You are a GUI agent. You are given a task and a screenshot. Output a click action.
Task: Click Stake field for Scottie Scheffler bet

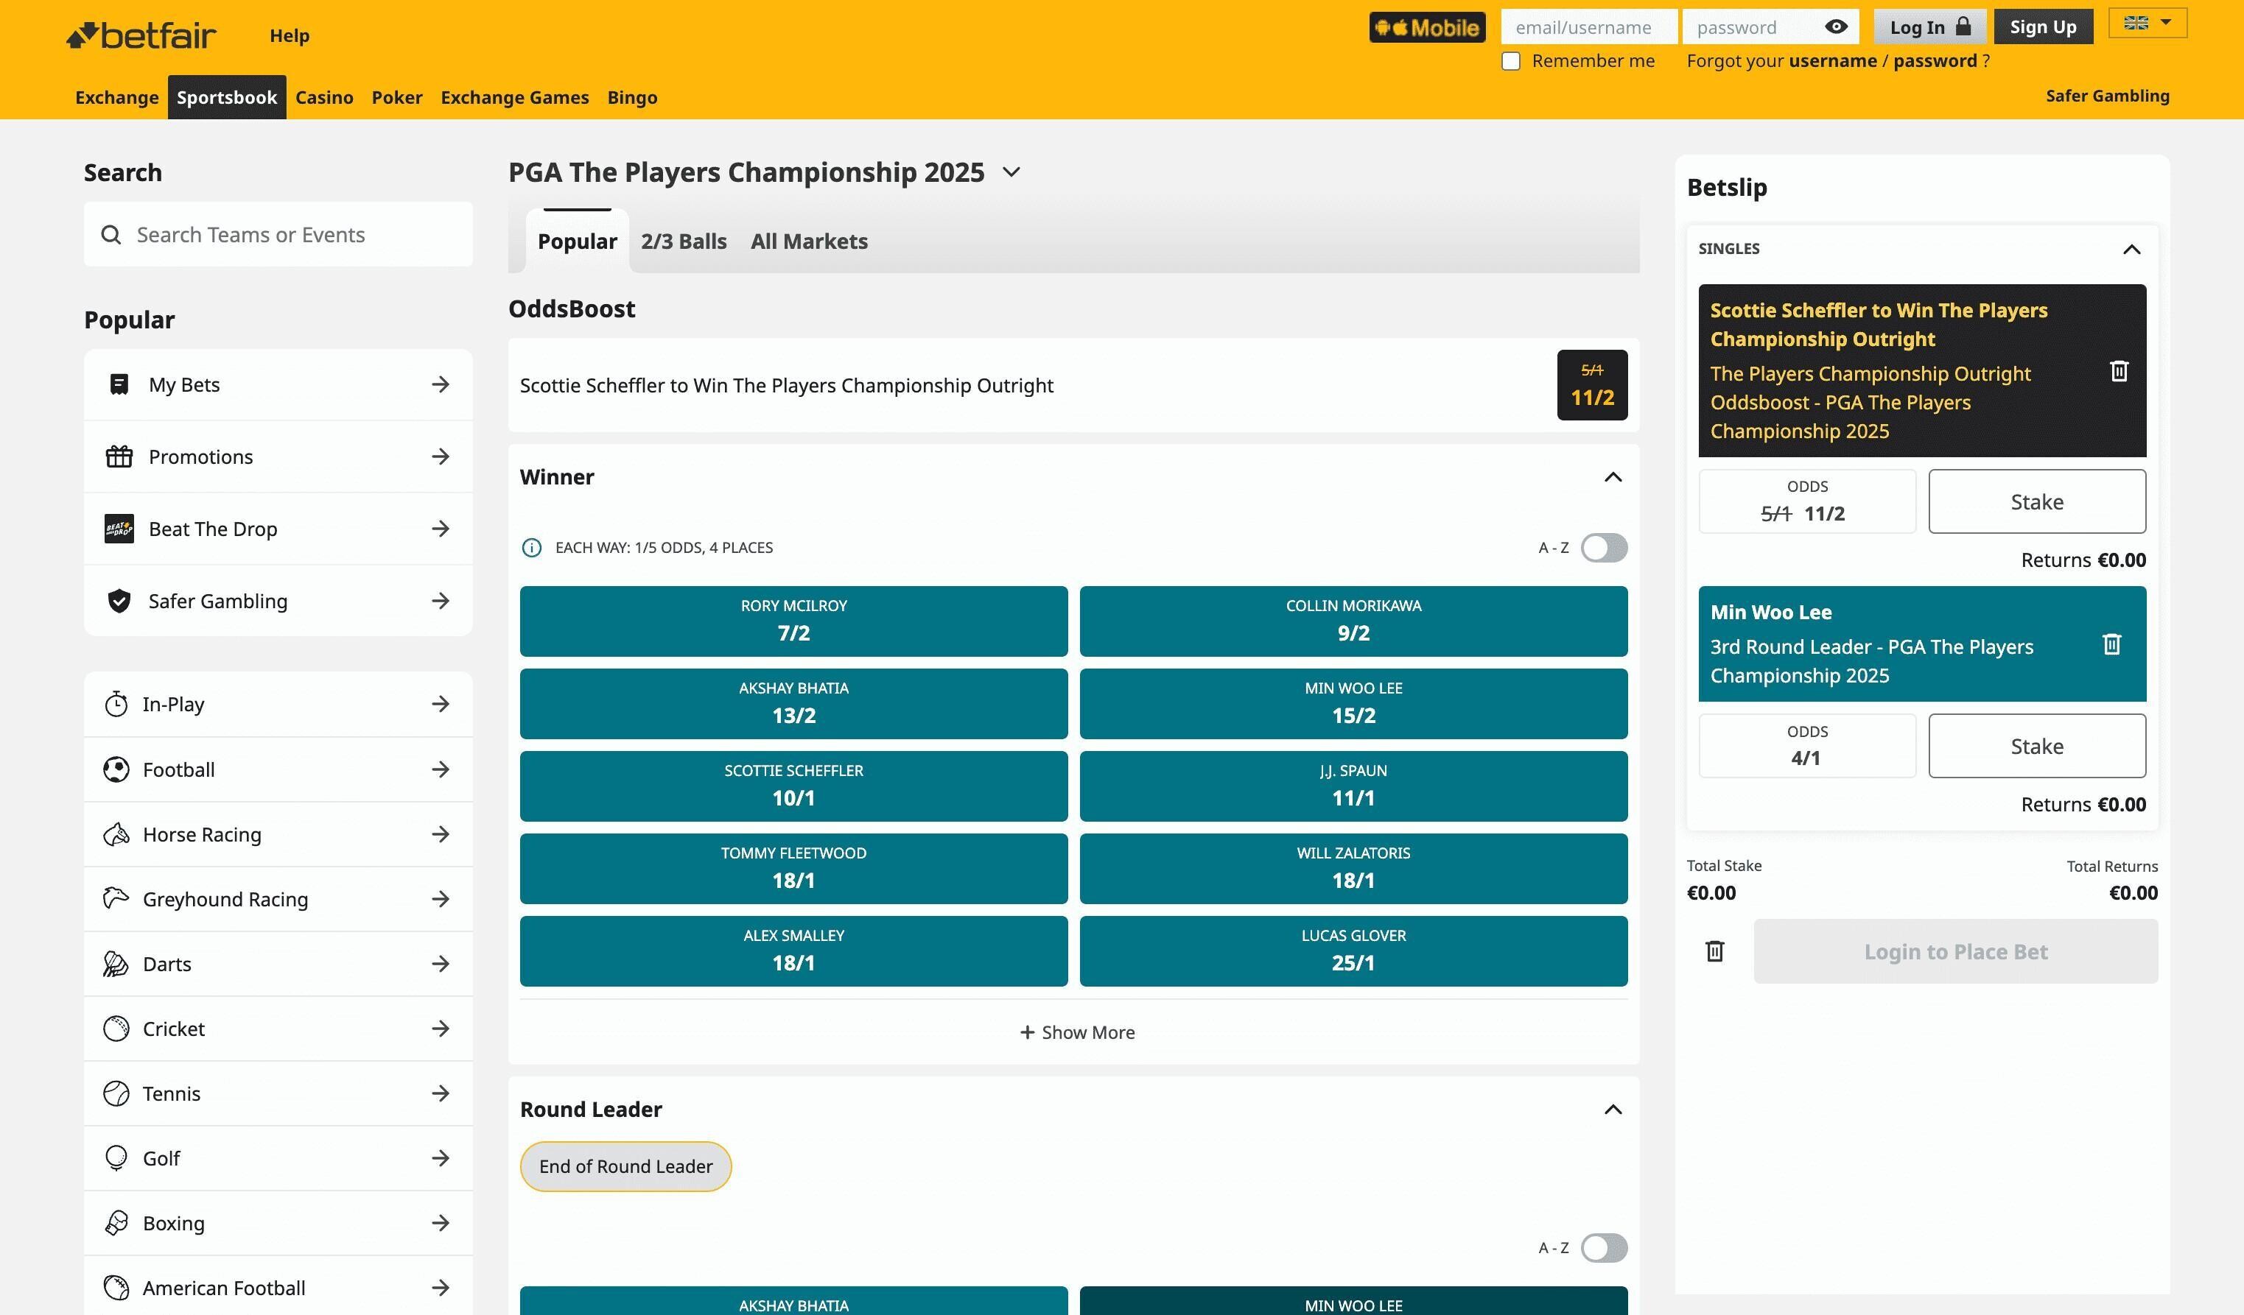click(x=2036, y=501)
